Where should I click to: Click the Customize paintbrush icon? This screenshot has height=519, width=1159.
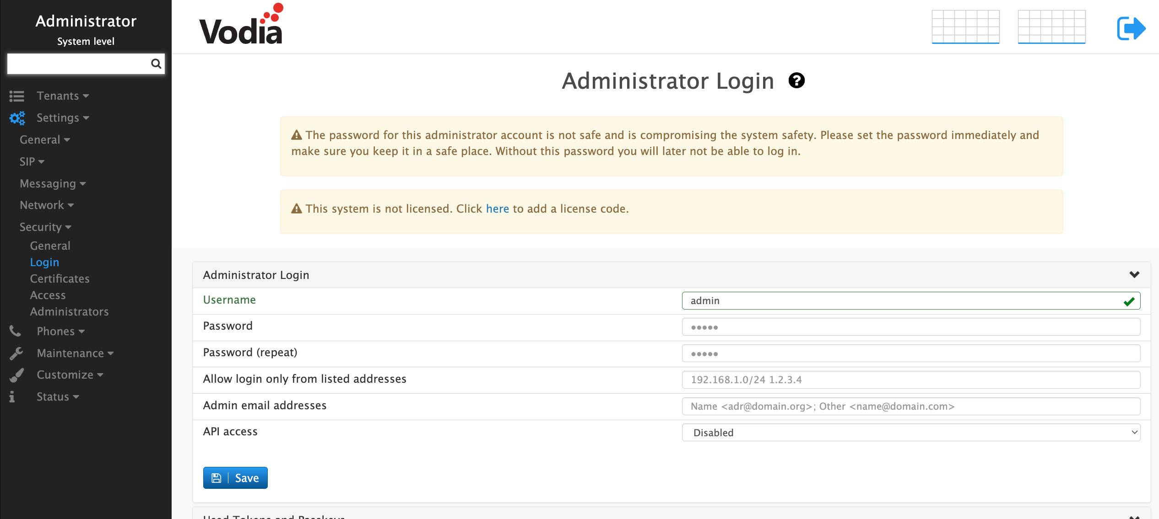click(16, 375)
